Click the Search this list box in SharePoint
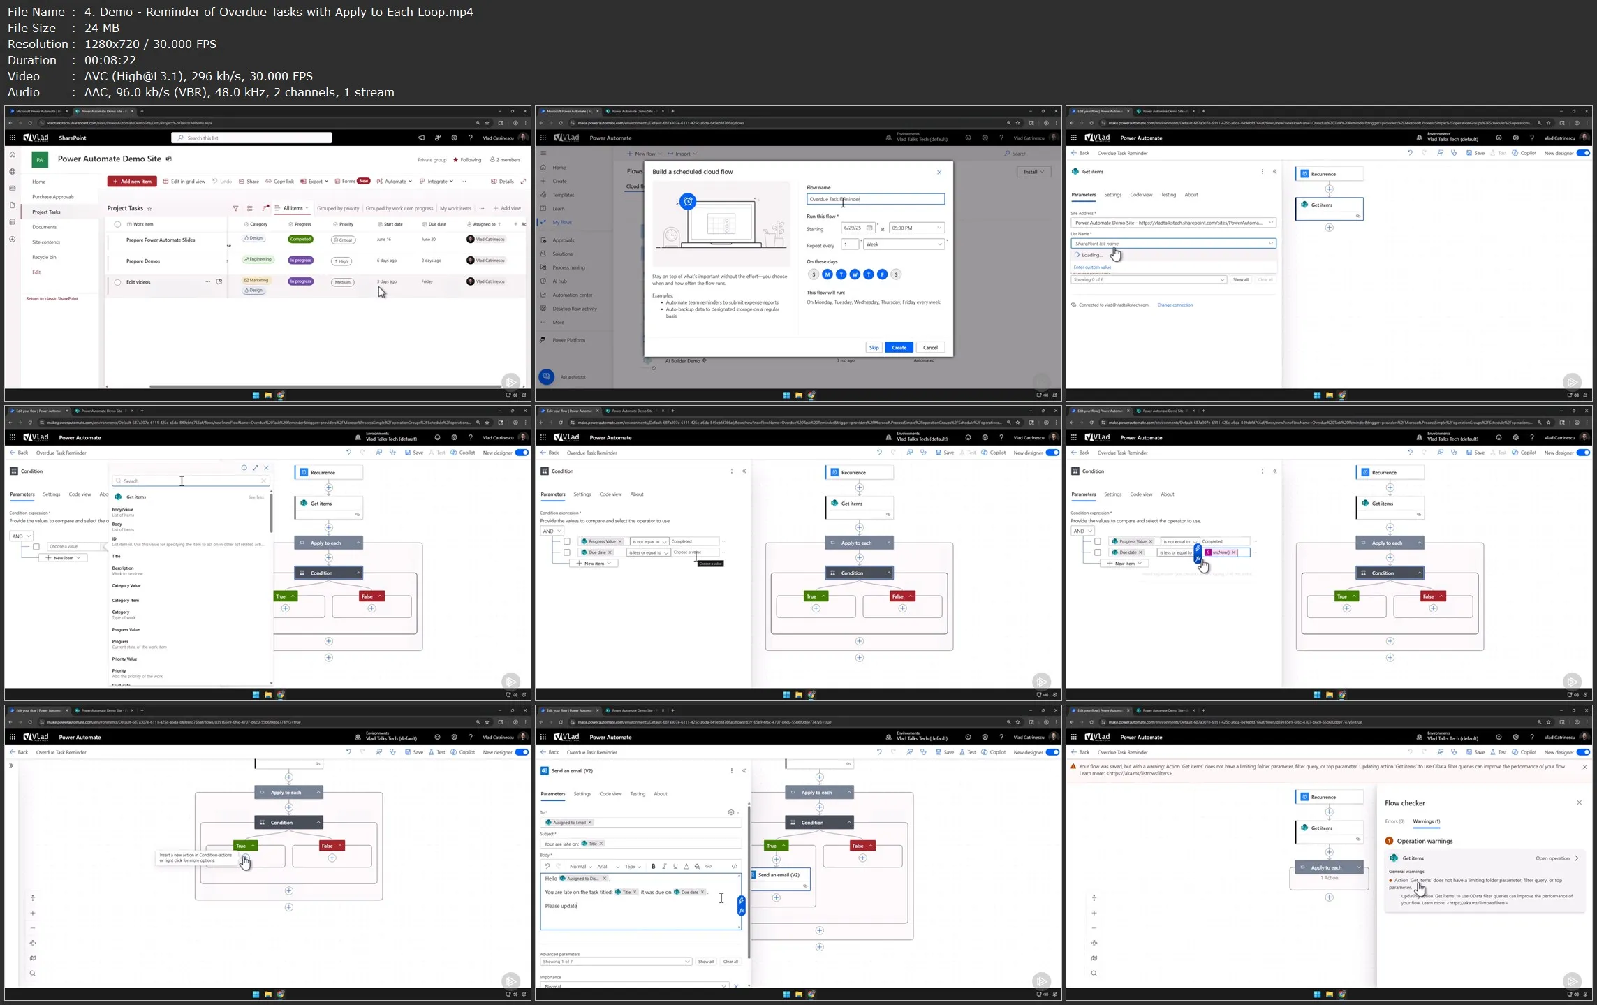Viewport: 1597px width, 1005px height. (x=251, y=138)
